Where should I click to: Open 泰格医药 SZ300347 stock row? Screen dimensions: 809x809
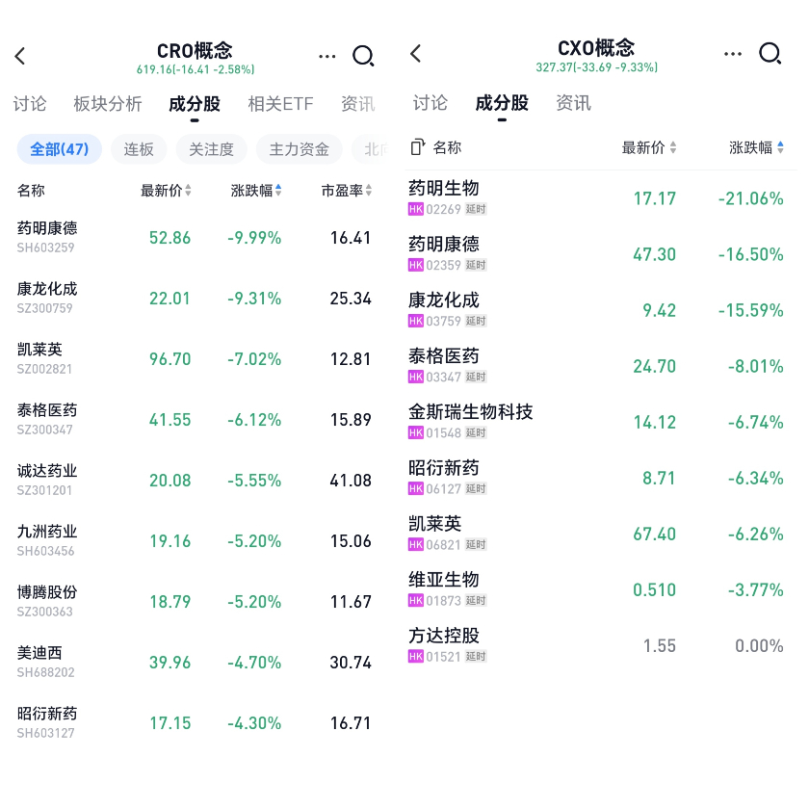tap(194, 420)
